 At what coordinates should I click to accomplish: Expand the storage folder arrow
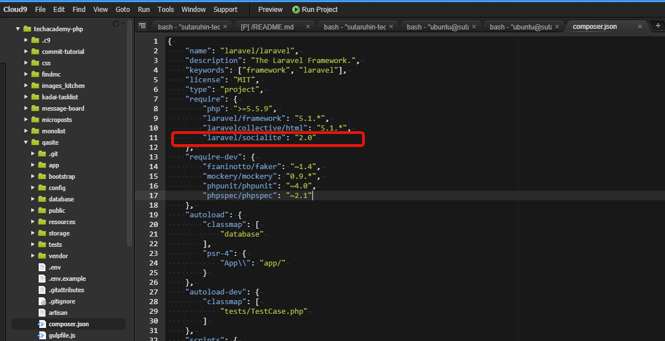32,233
